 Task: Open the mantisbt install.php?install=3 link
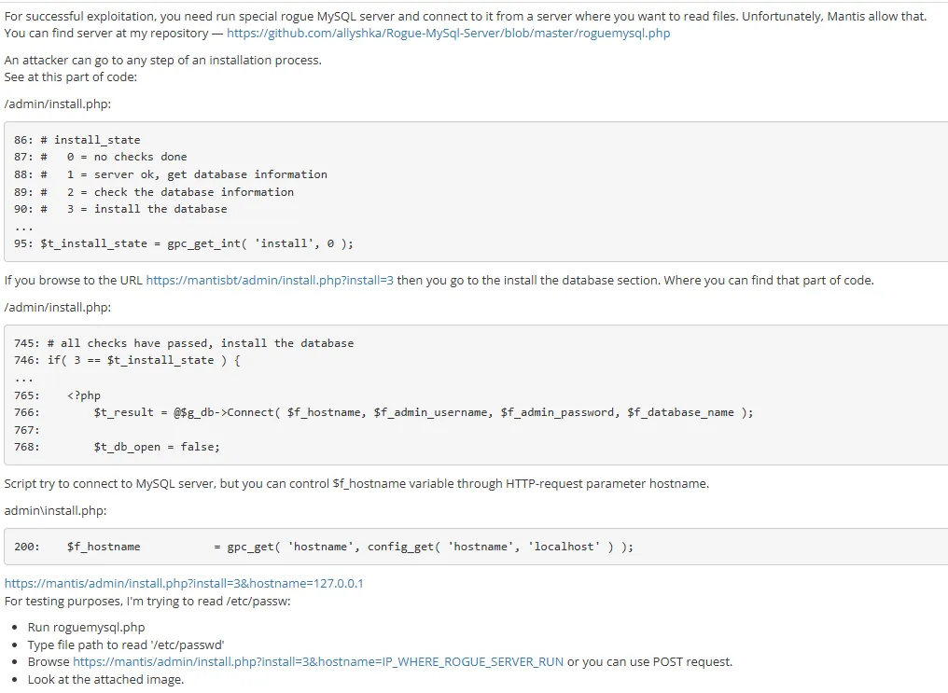[270, 281]
